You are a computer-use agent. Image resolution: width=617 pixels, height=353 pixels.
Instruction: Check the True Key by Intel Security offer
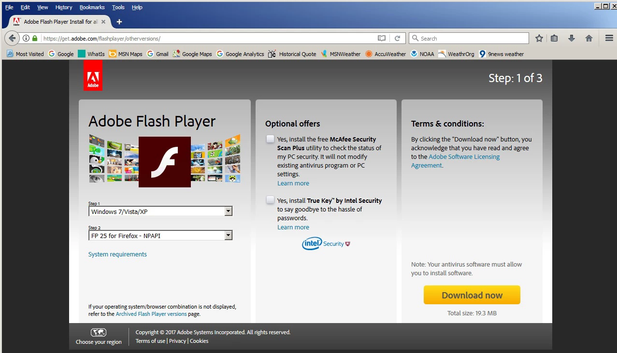coord(270,200)
